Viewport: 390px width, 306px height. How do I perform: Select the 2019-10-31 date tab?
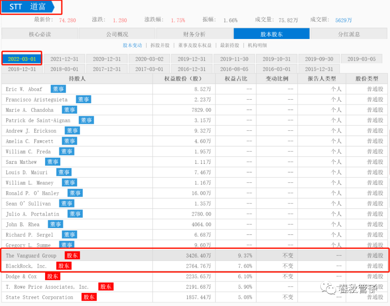tap(277, 59)
